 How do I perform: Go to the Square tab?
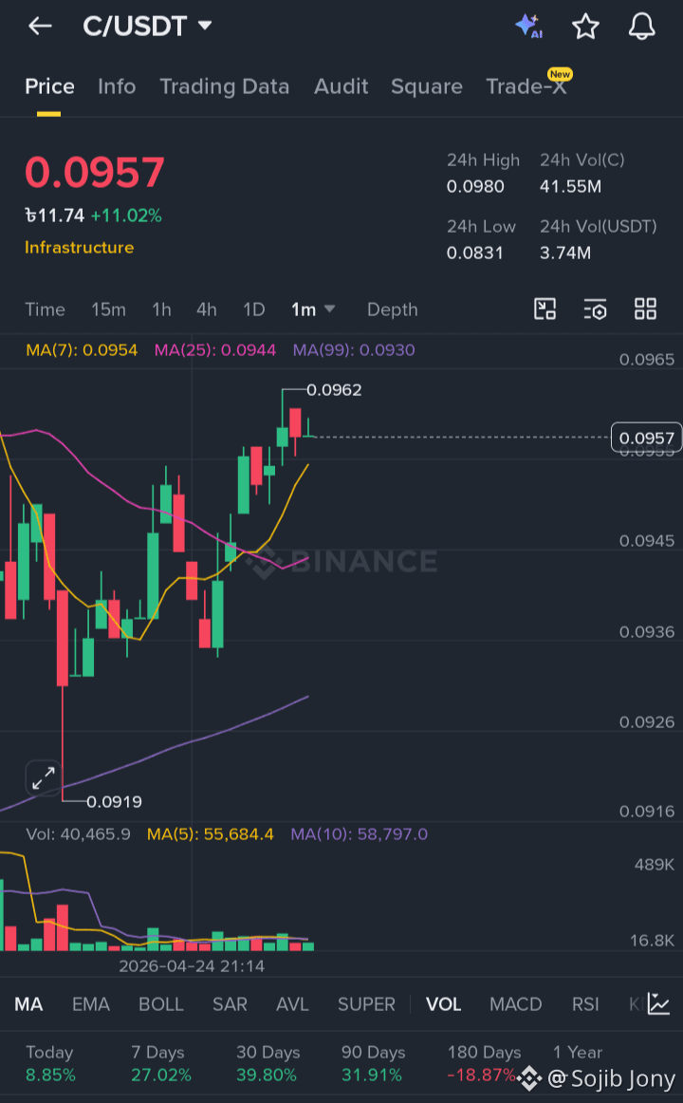pyautogui.click(x=427, y=86)
